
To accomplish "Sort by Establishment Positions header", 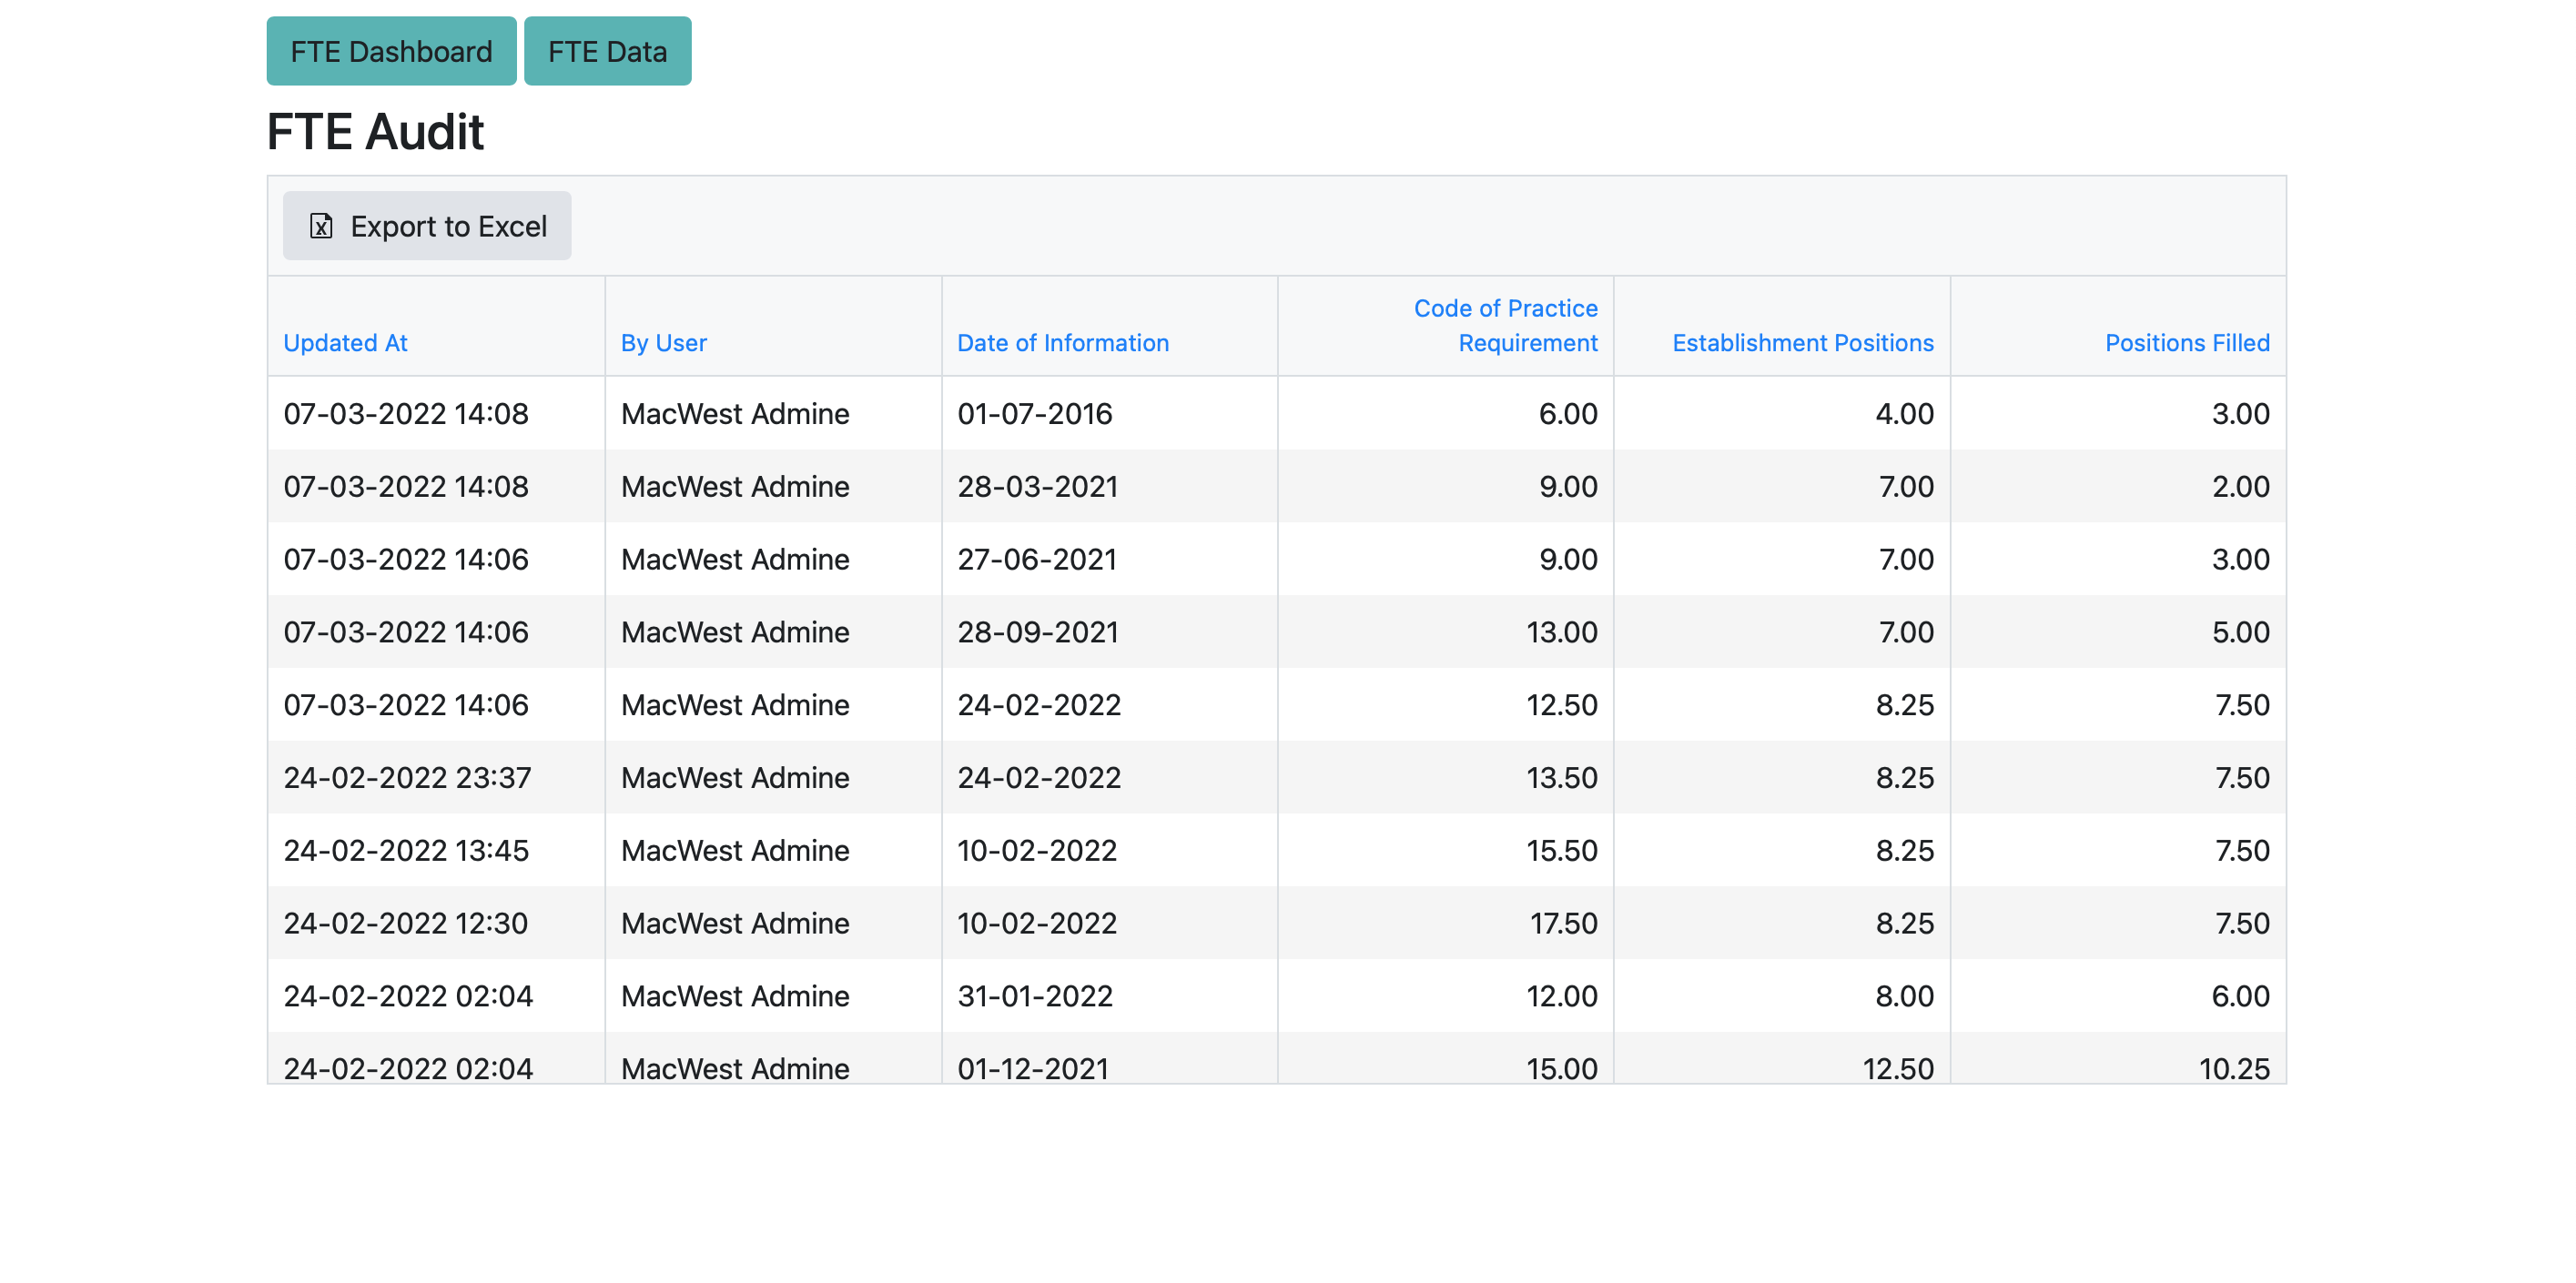I will point(1802,343).
